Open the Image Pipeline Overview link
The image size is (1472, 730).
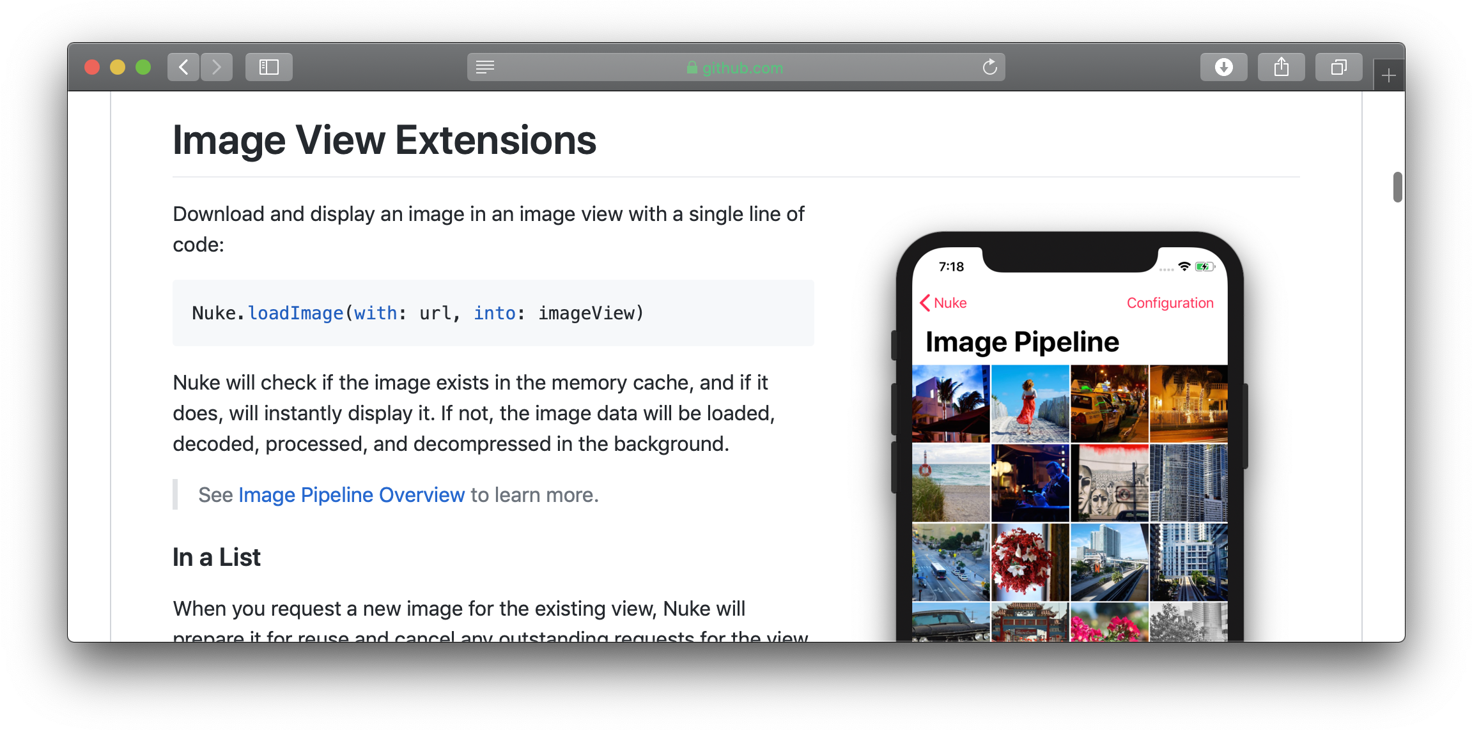352,495
